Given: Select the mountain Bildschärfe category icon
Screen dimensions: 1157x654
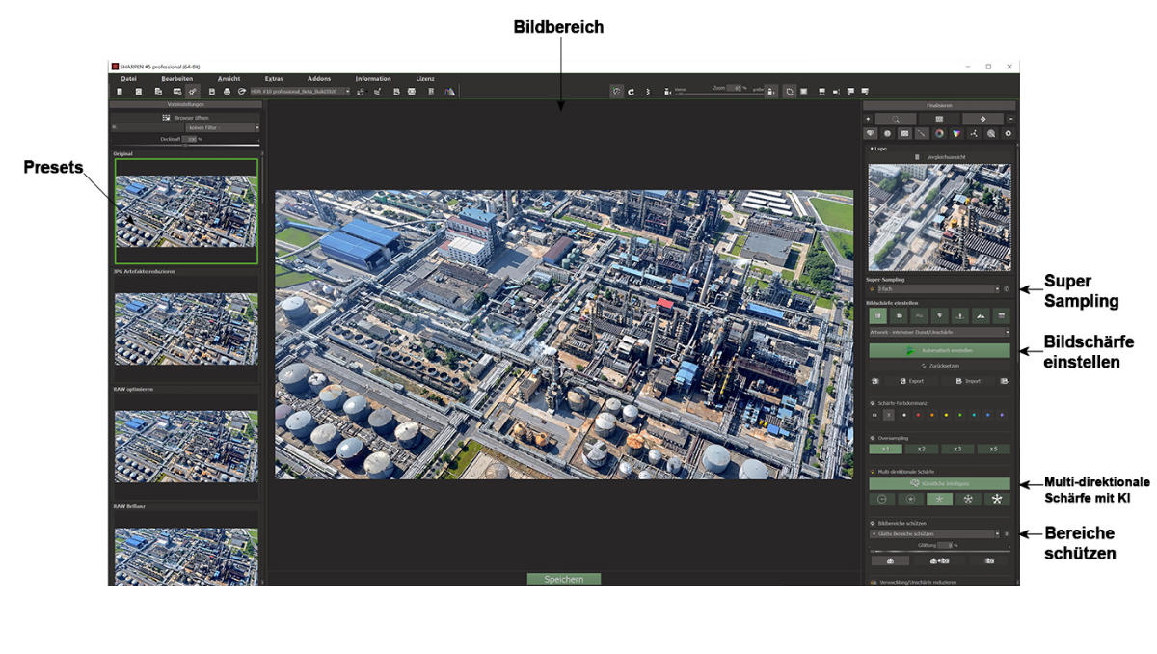Looking at the screenshot, I should pos(981,315).
